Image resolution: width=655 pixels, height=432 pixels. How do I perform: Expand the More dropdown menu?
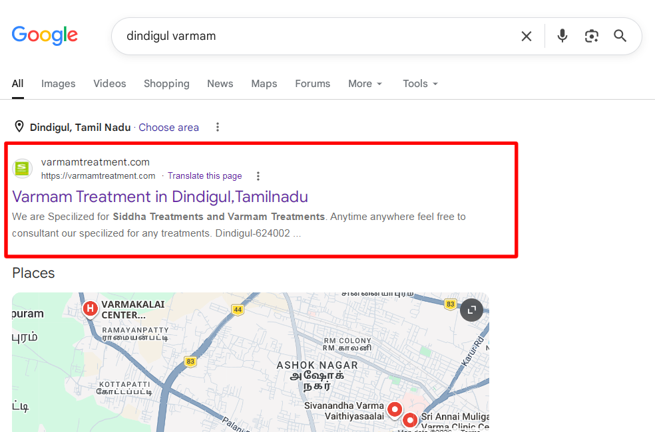[x=365, y=84]
